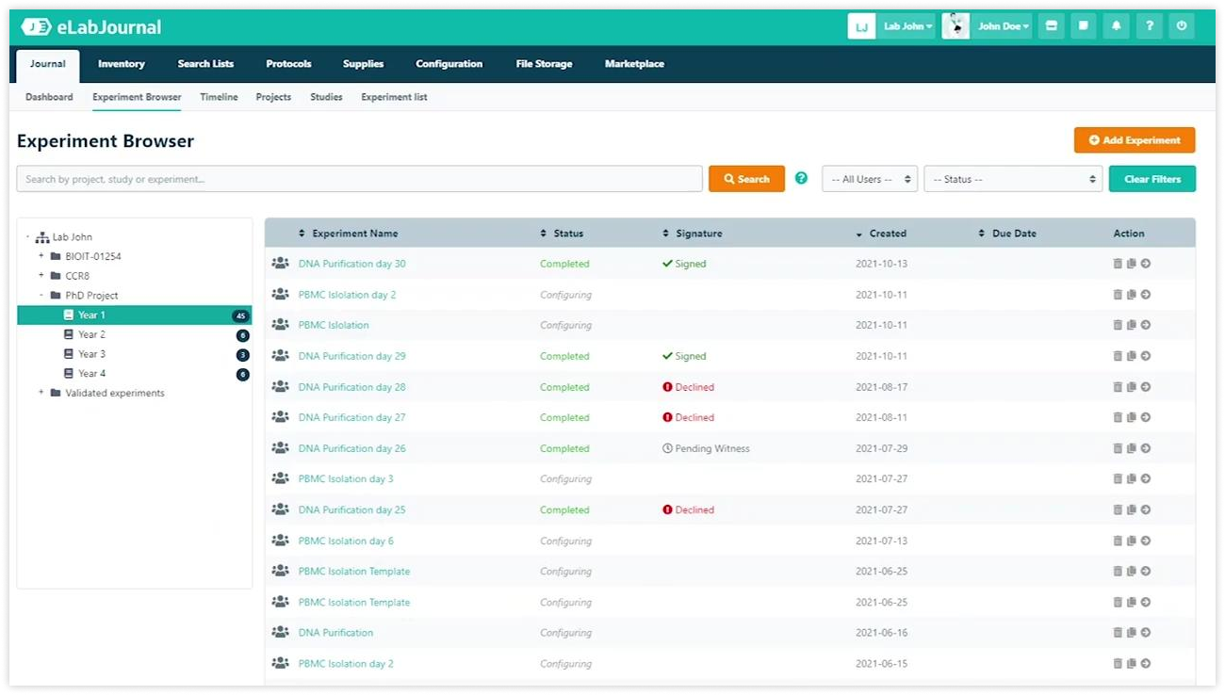The image size is (1225, 695).
Task: Expand the BIOIT-01254 folder
Action: [41, 256]
